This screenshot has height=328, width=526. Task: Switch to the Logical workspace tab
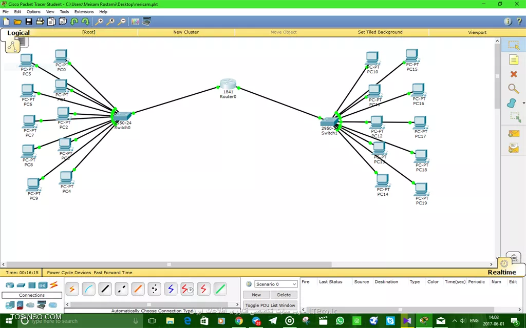click(x=18, y=33)
